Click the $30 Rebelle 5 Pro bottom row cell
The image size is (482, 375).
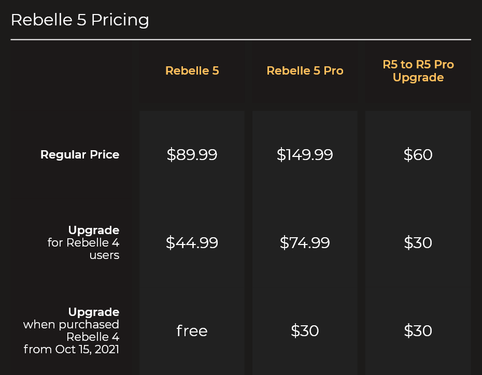click(305, 331)
